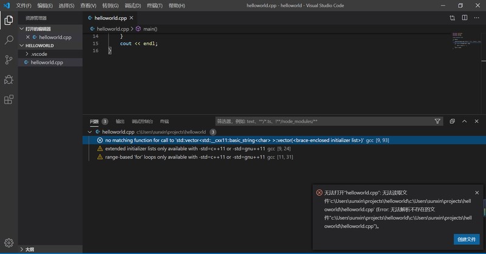Switch to the problems tab (问题)
The height and width of the screenshot is (254, 486).
point(94,122)
